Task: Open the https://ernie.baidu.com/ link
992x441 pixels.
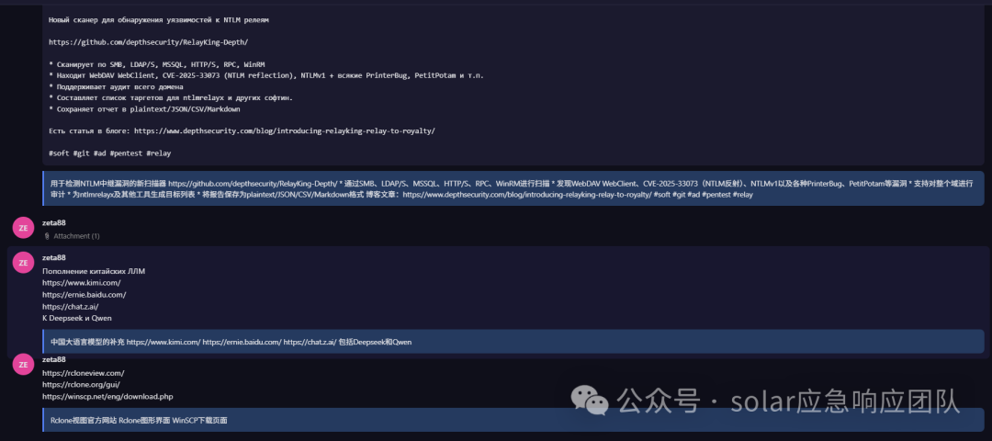Action: click(85, 295)
